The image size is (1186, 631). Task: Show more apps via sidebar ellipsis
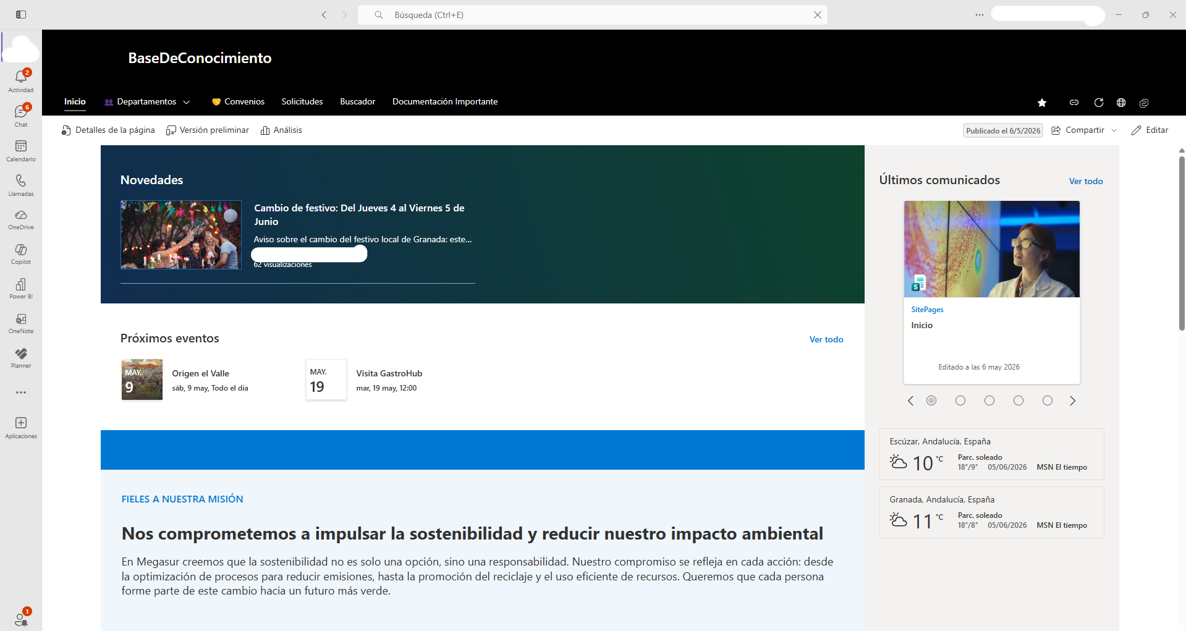tap(21, 392)
